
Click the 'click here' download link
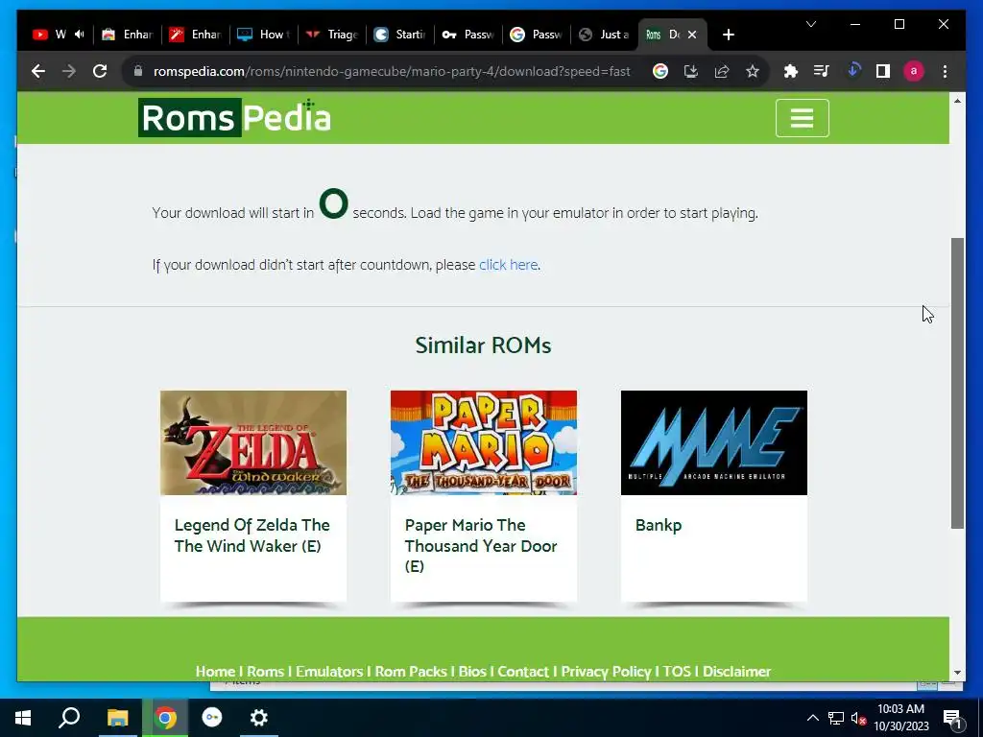(509, 265)
